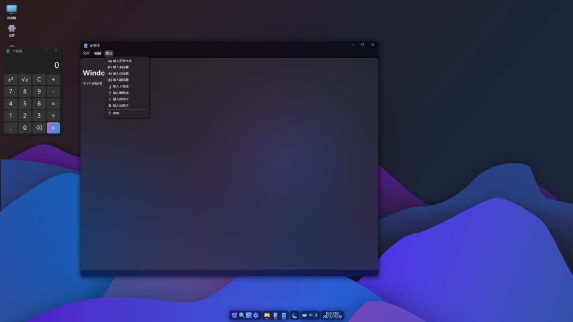Screen dimensions: 573x322
Task: Click digit 4 in calculator
Action: pos(11,104)
